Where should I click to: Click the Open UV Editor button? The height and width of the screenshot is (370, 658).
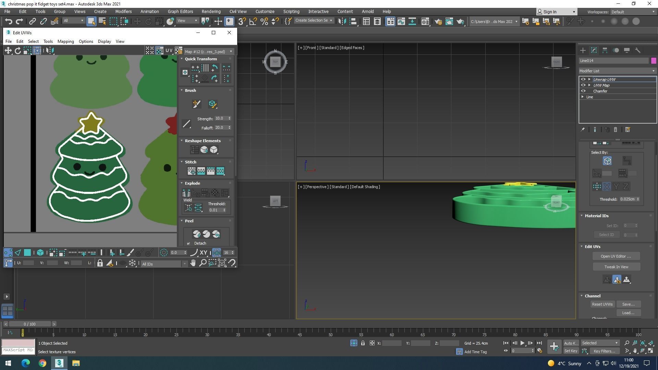pyautogui.click(x=616, y=256)
